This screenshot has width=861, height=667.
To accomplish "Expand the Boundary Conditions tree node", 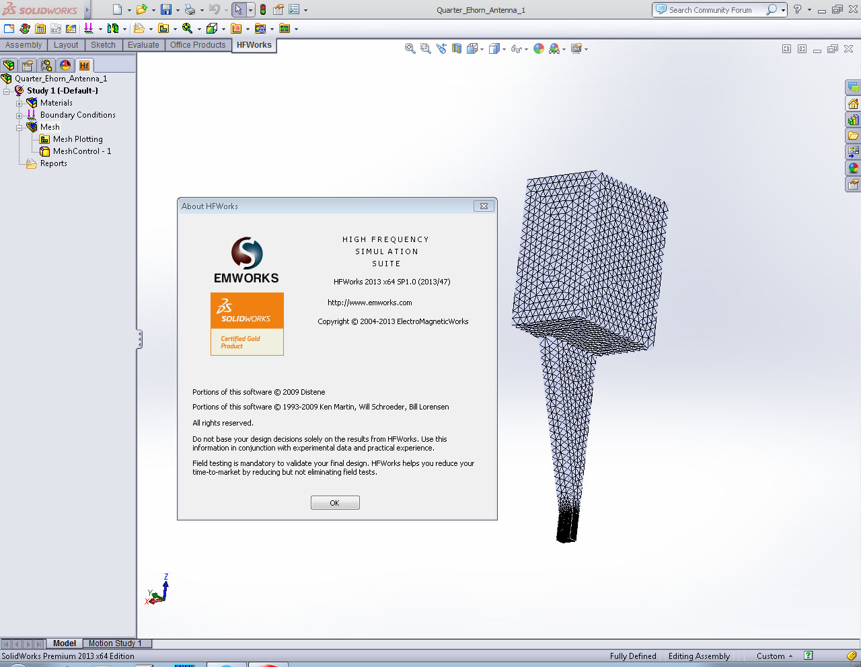I will click(20, 116).
